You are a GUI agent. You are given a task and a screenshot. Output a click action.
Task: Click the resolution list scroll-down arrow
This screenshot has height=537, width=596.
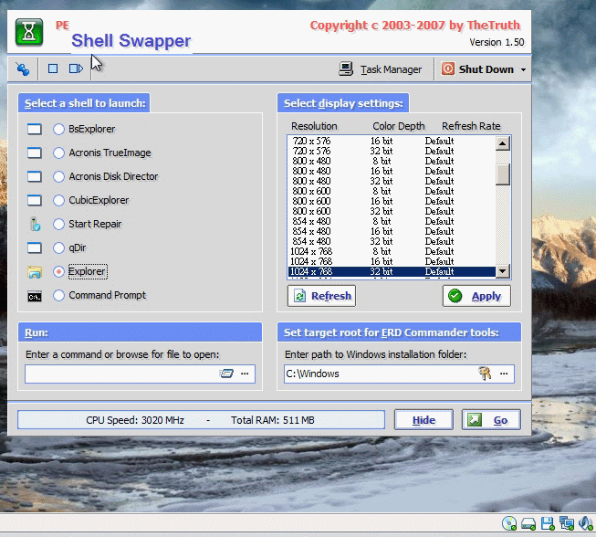click(503, 271)
